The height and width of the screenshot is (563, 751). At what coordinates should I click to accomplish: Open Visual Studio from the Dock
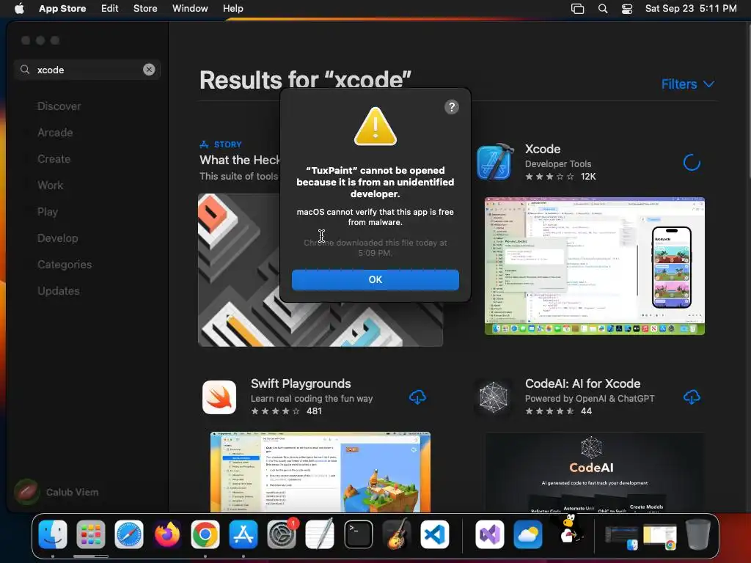tap(489, 534)
